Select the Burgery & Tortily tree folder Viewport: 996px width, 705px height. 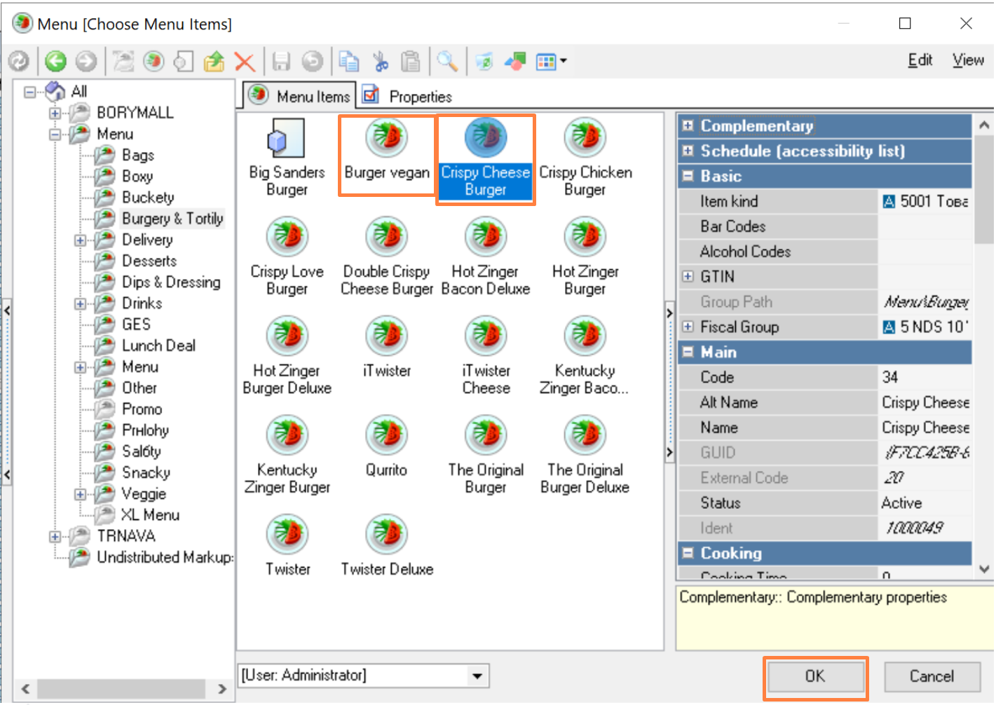point(172,219)
